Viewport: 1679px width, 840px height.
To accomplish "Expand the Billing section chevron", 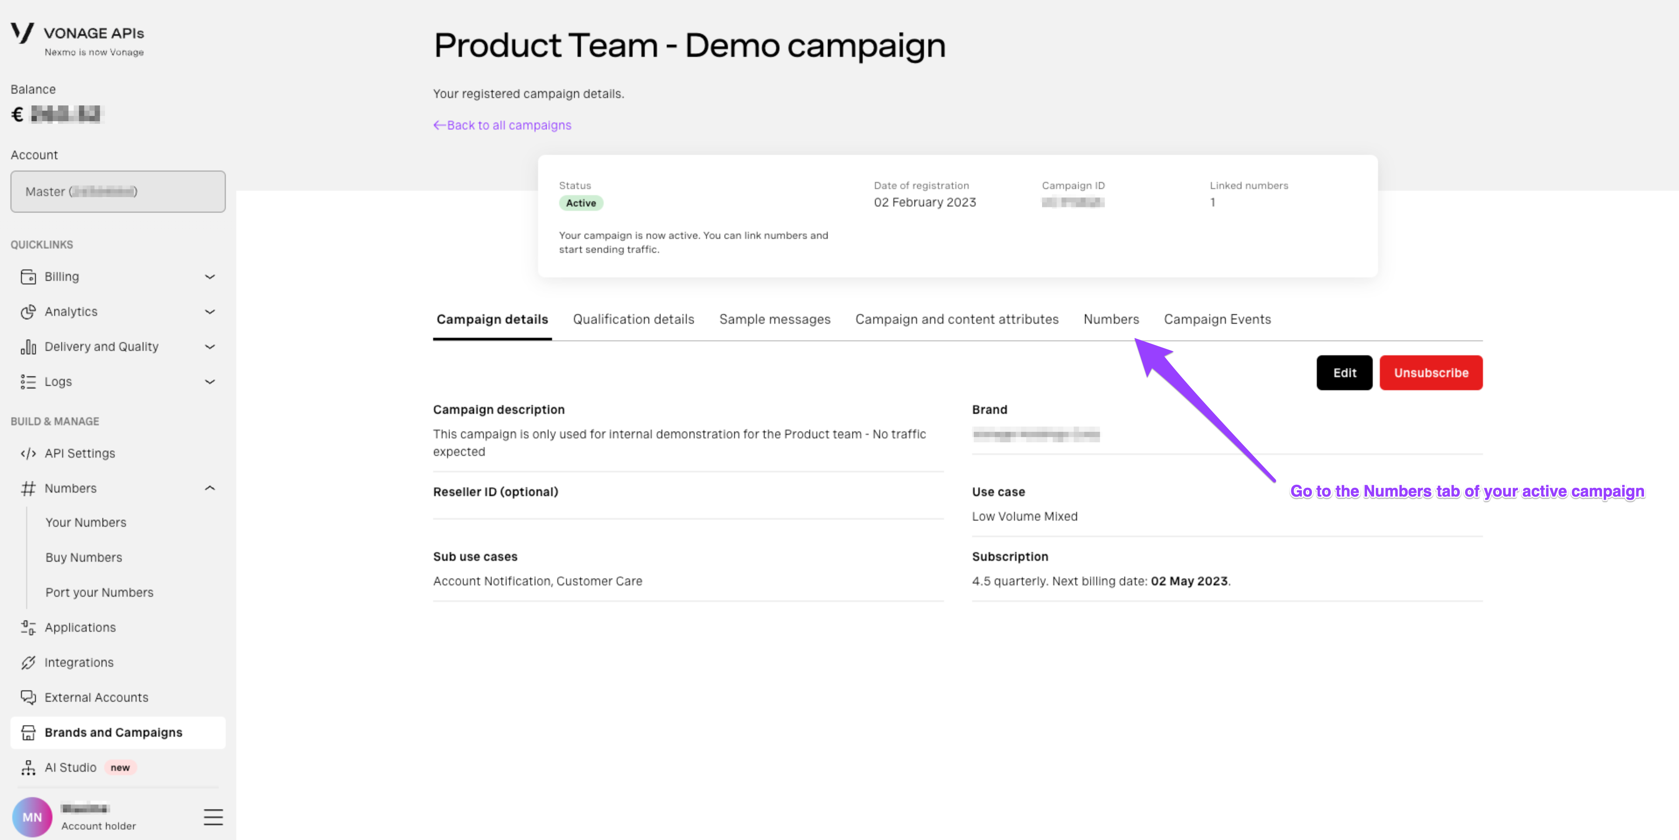I will (210, 277).
